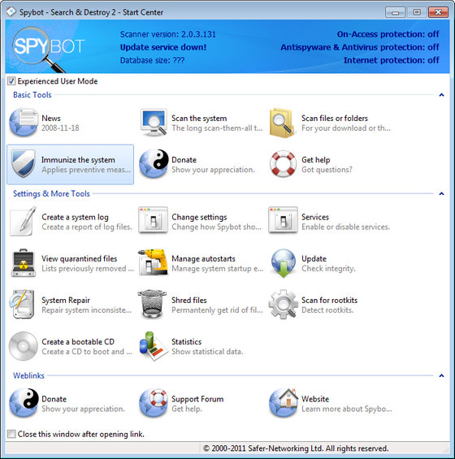Click the Create a bootable CD disc icon

point(24,346)
